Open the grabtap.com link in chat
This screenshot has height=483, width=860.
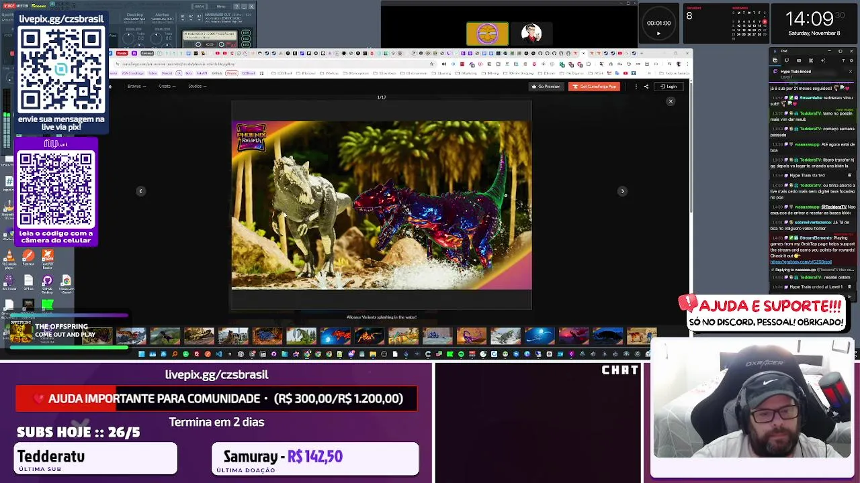[x=801, y=262]
